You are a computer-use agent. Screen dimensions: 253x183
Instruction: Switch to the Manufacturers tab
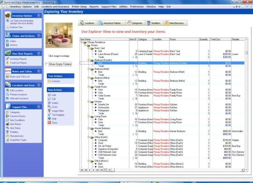(175, 23)
